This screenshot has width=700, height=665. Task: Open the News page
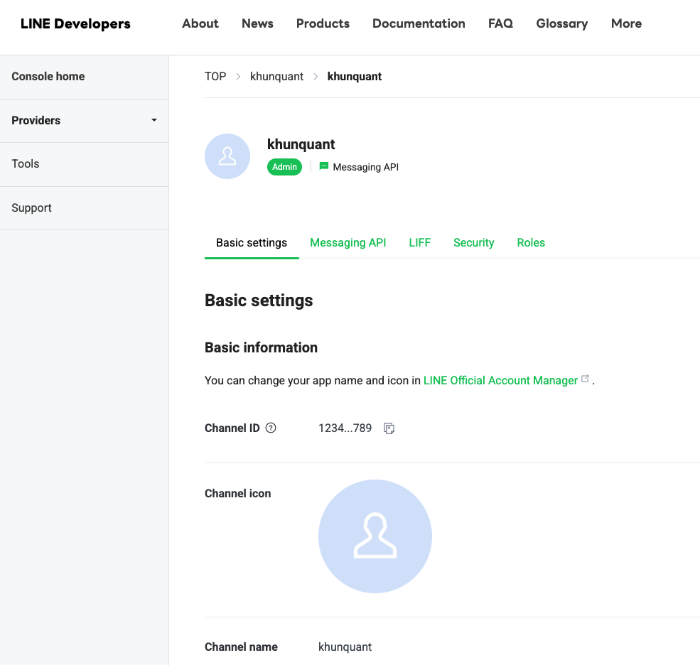point(257,23)
